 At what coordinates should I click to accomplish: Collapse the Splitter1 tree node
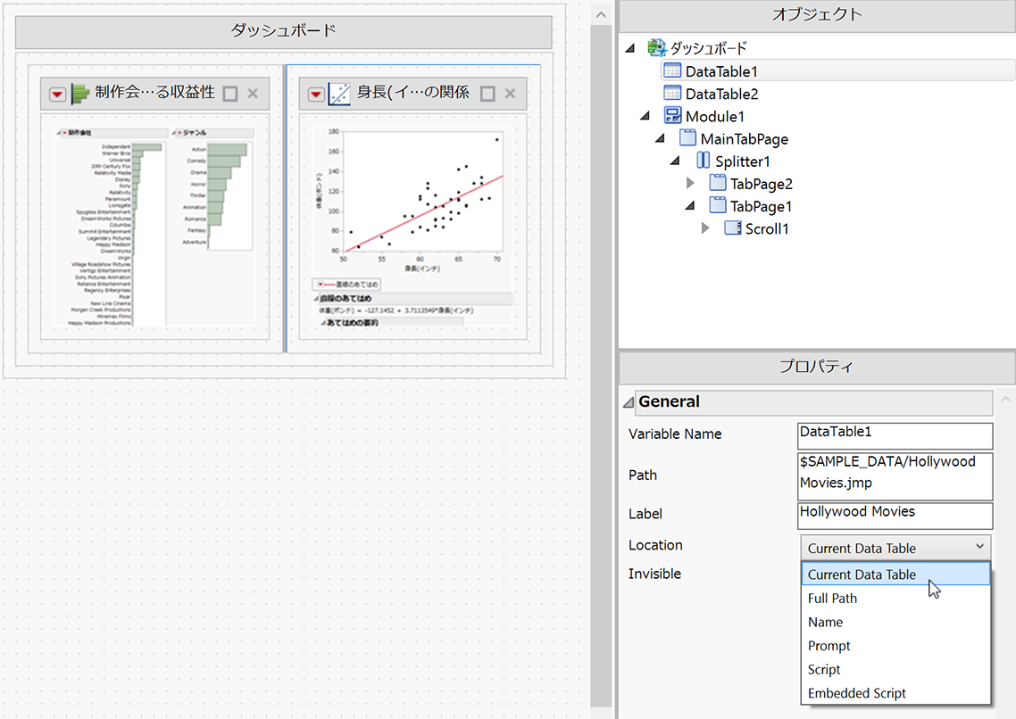click(675, 161)
